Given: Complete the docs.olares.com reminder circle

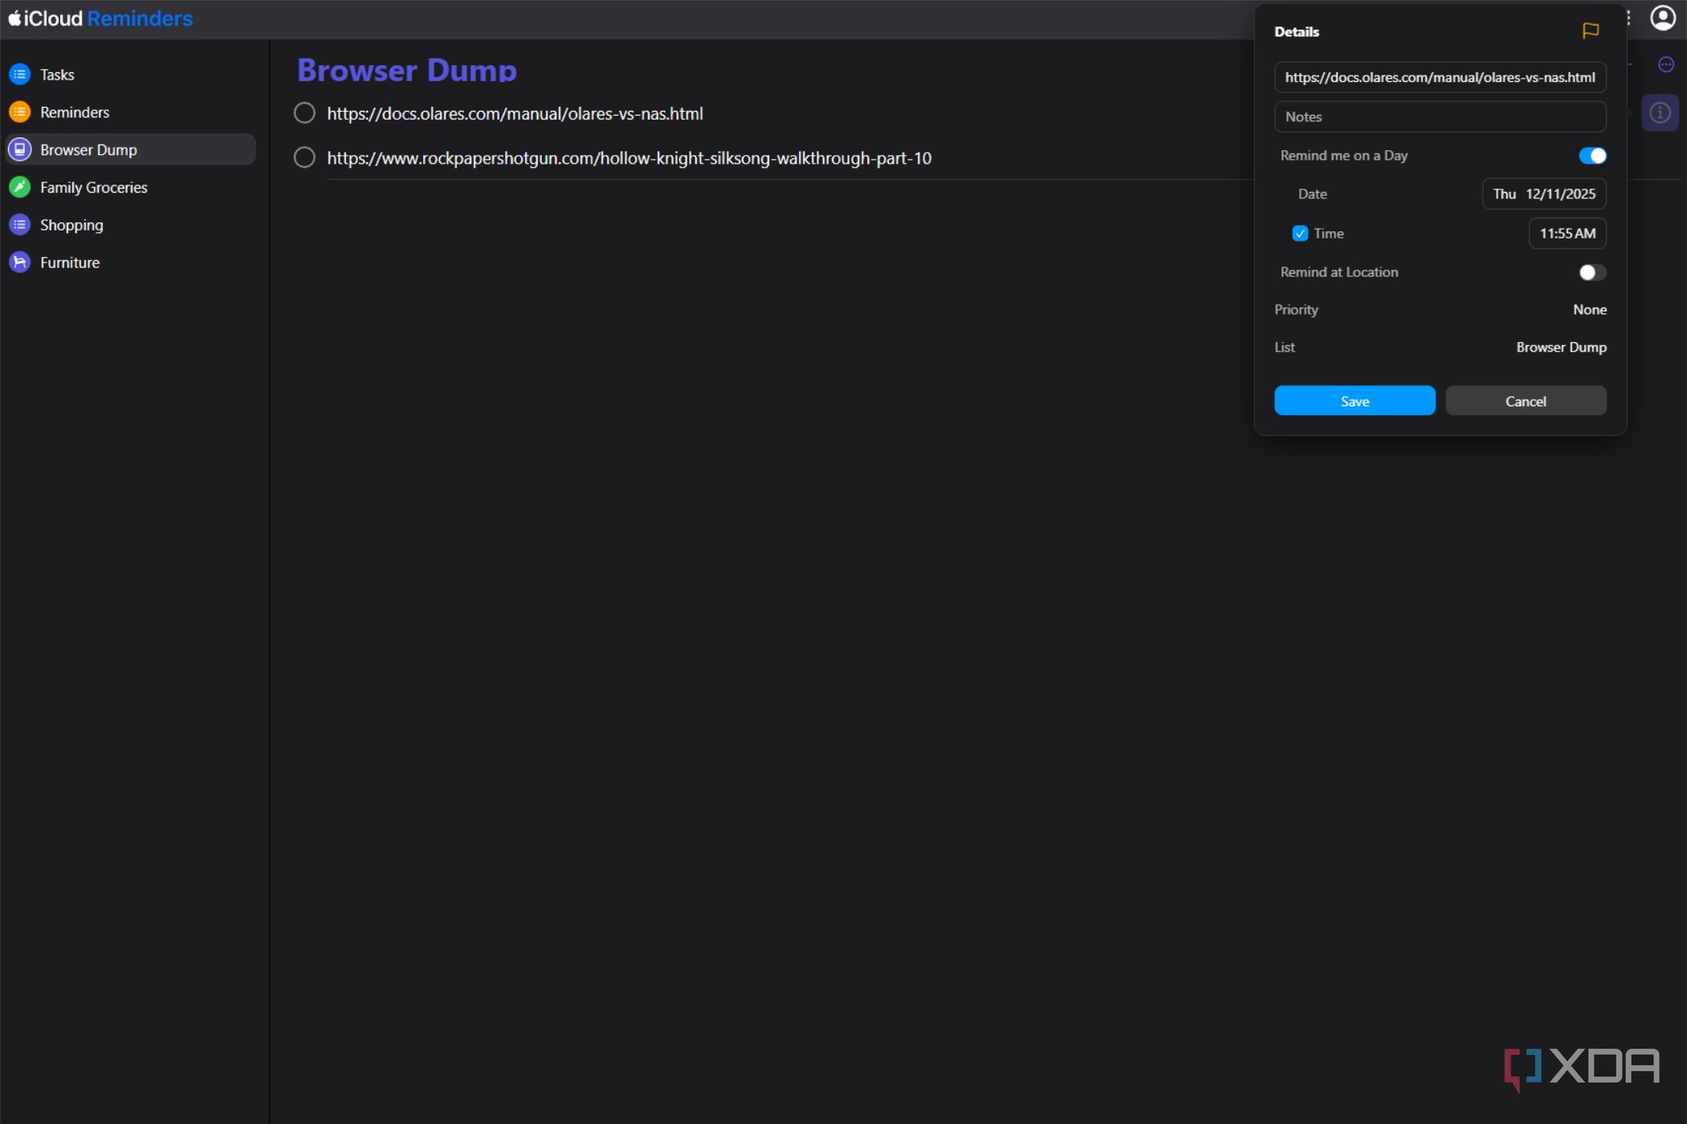Looking at the screenshot, I should point(304,113).
